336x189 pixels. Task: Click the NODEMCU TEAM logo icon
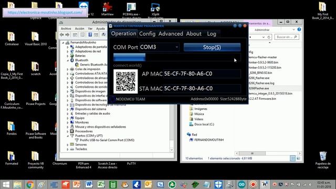[112, 99]
